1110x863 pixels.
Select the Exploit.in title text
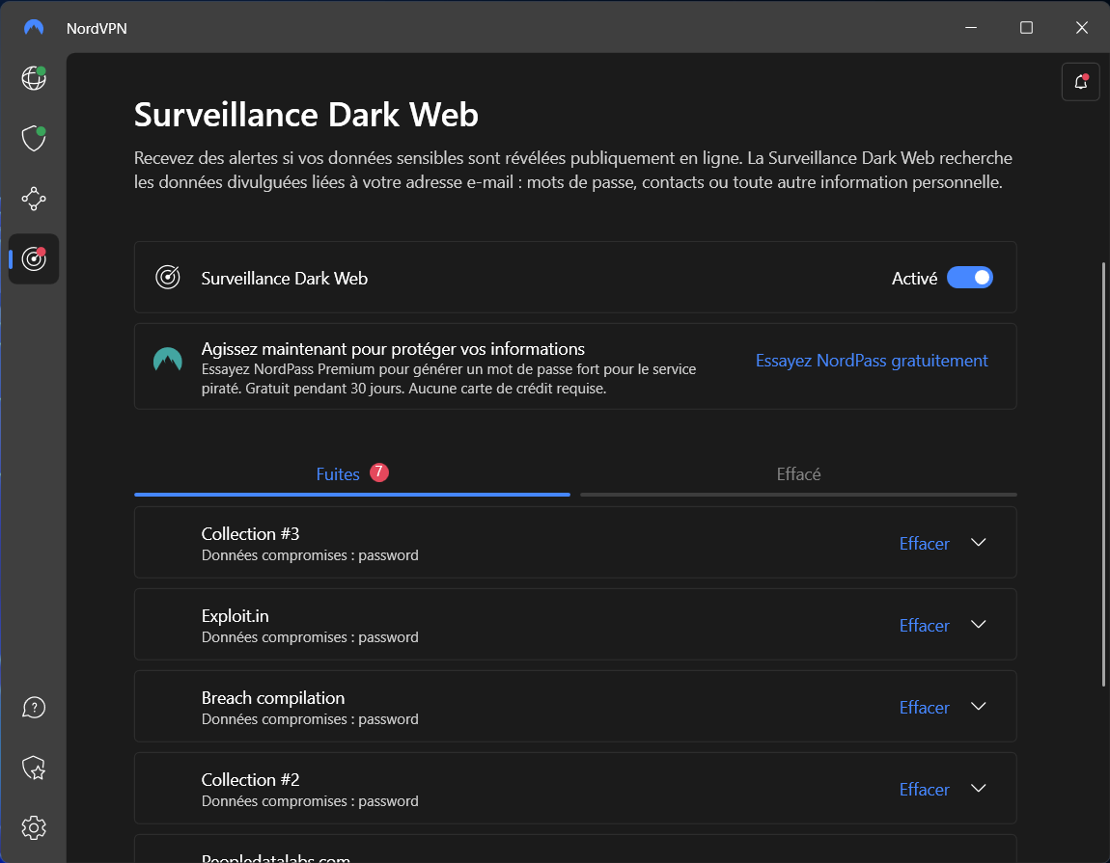[235, 616]
